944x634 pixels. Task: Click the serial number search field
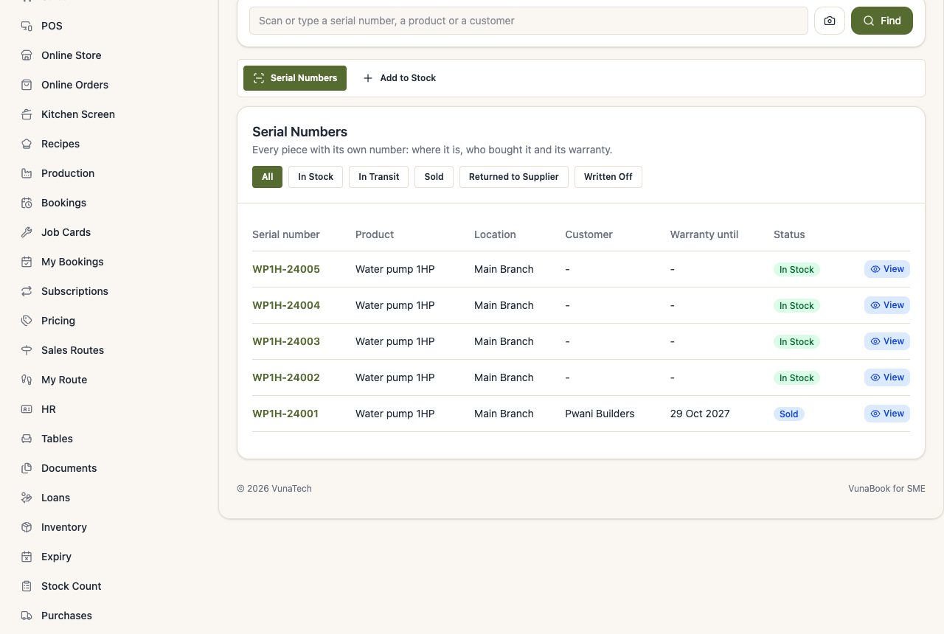point(529,21)
